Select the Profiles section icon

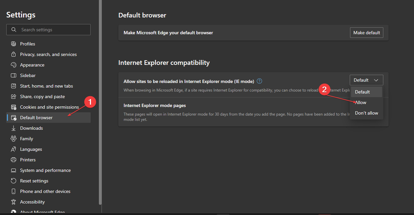point(13,43)
